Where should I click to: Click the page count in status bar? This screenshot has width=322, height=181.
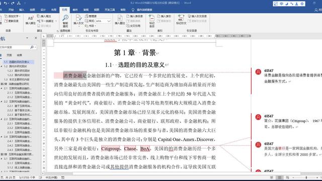[8, 177]
